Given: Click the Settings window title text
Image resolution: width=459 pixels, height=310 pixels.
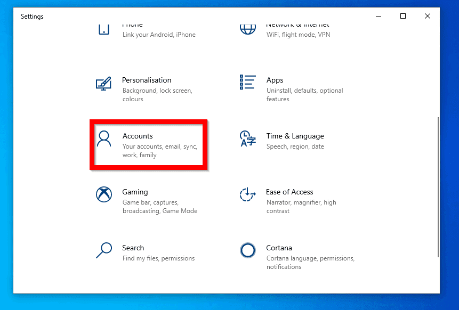Looking at the screenshot, I should [x=31, y=17].
